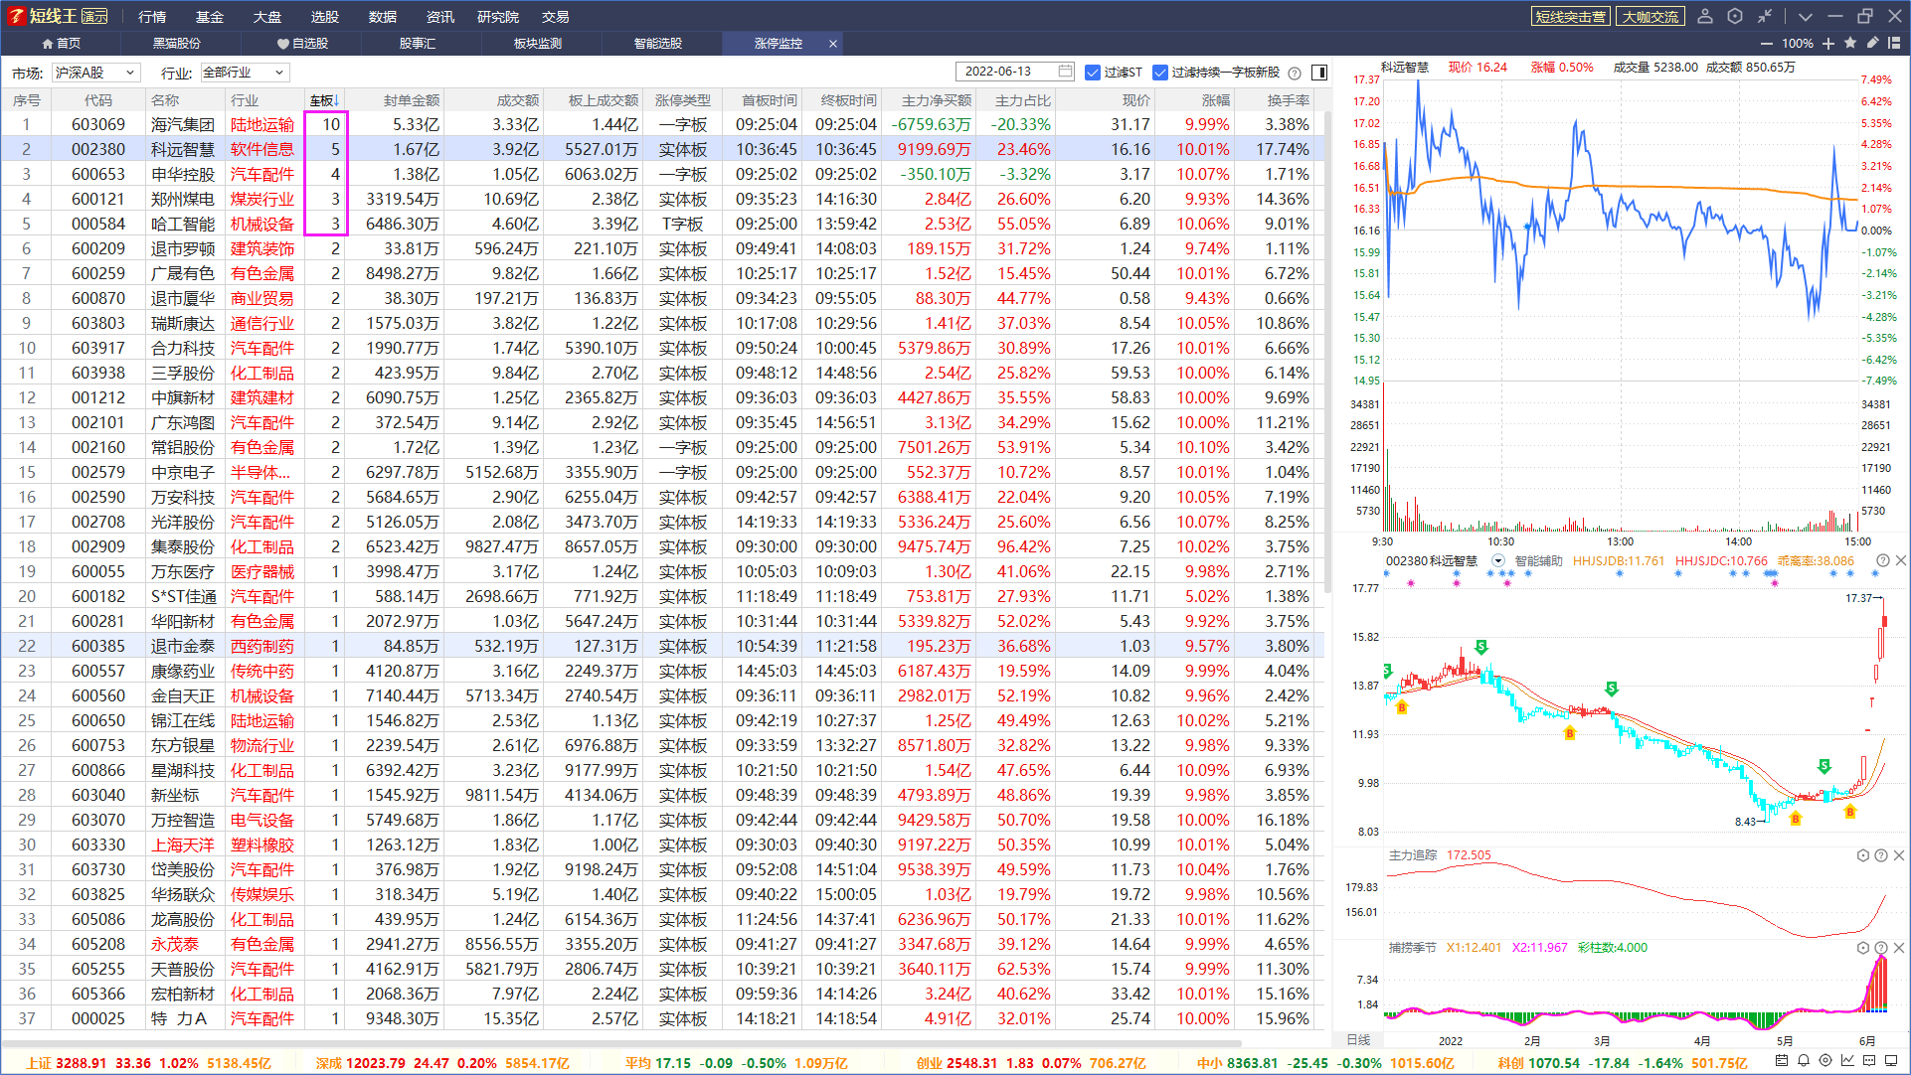Click the target circle icon in status bar
Viewport: 1911px width, 1075px height.
pos(1825,1061)
